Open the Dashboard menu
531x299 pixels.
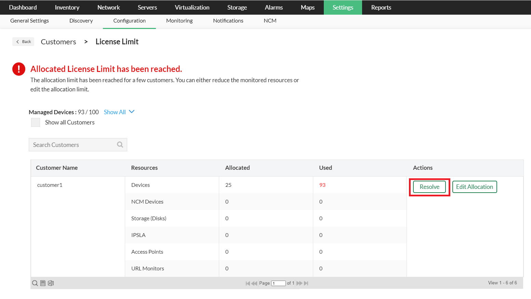pyautogui.click(x=23, y=8)
